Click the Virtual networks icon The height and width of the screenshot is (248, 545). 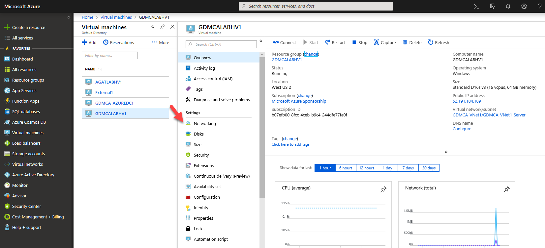tap(7, 164)
